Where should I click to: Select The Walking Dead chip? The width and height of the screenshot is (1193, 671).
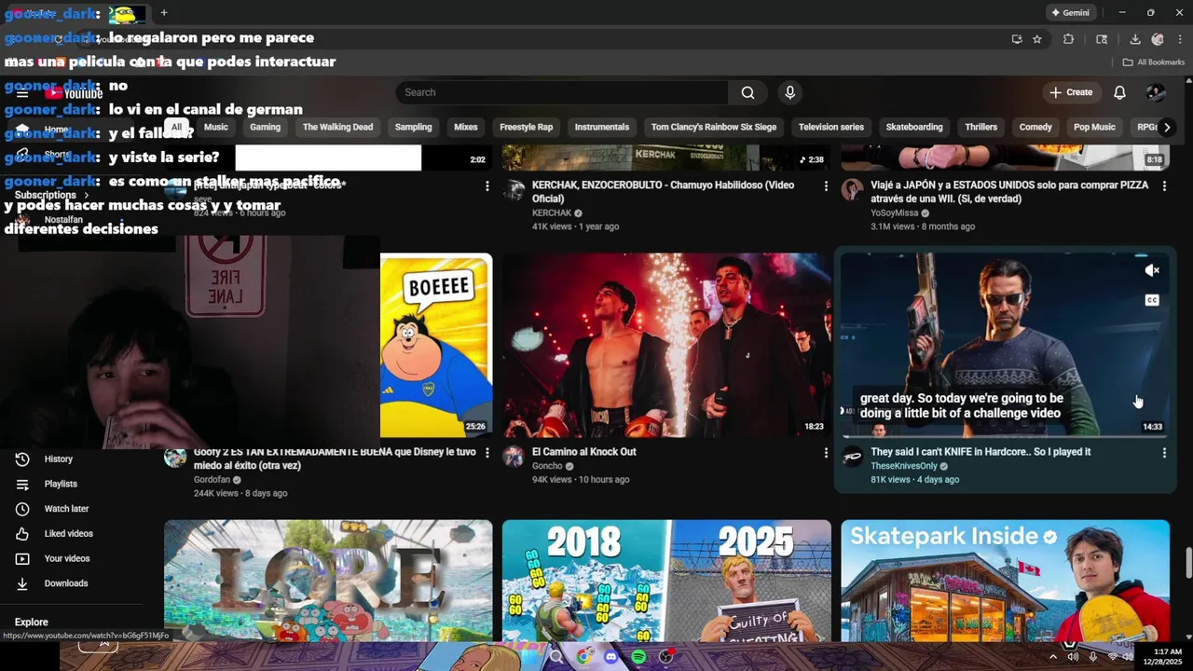[337, 127]
